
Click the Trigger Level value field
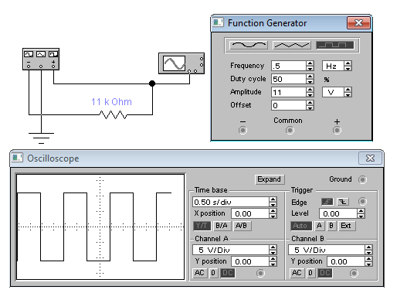pos(338,213)
